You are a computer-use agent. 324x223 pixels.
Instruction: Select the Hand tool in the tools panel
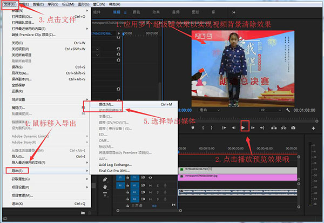pyautogui.click(x=105, y=187)
